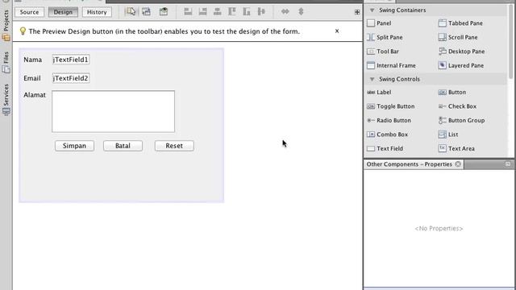Screen dimensions: 516x290
Task: Select List palette item
Action: pos(448,135)
